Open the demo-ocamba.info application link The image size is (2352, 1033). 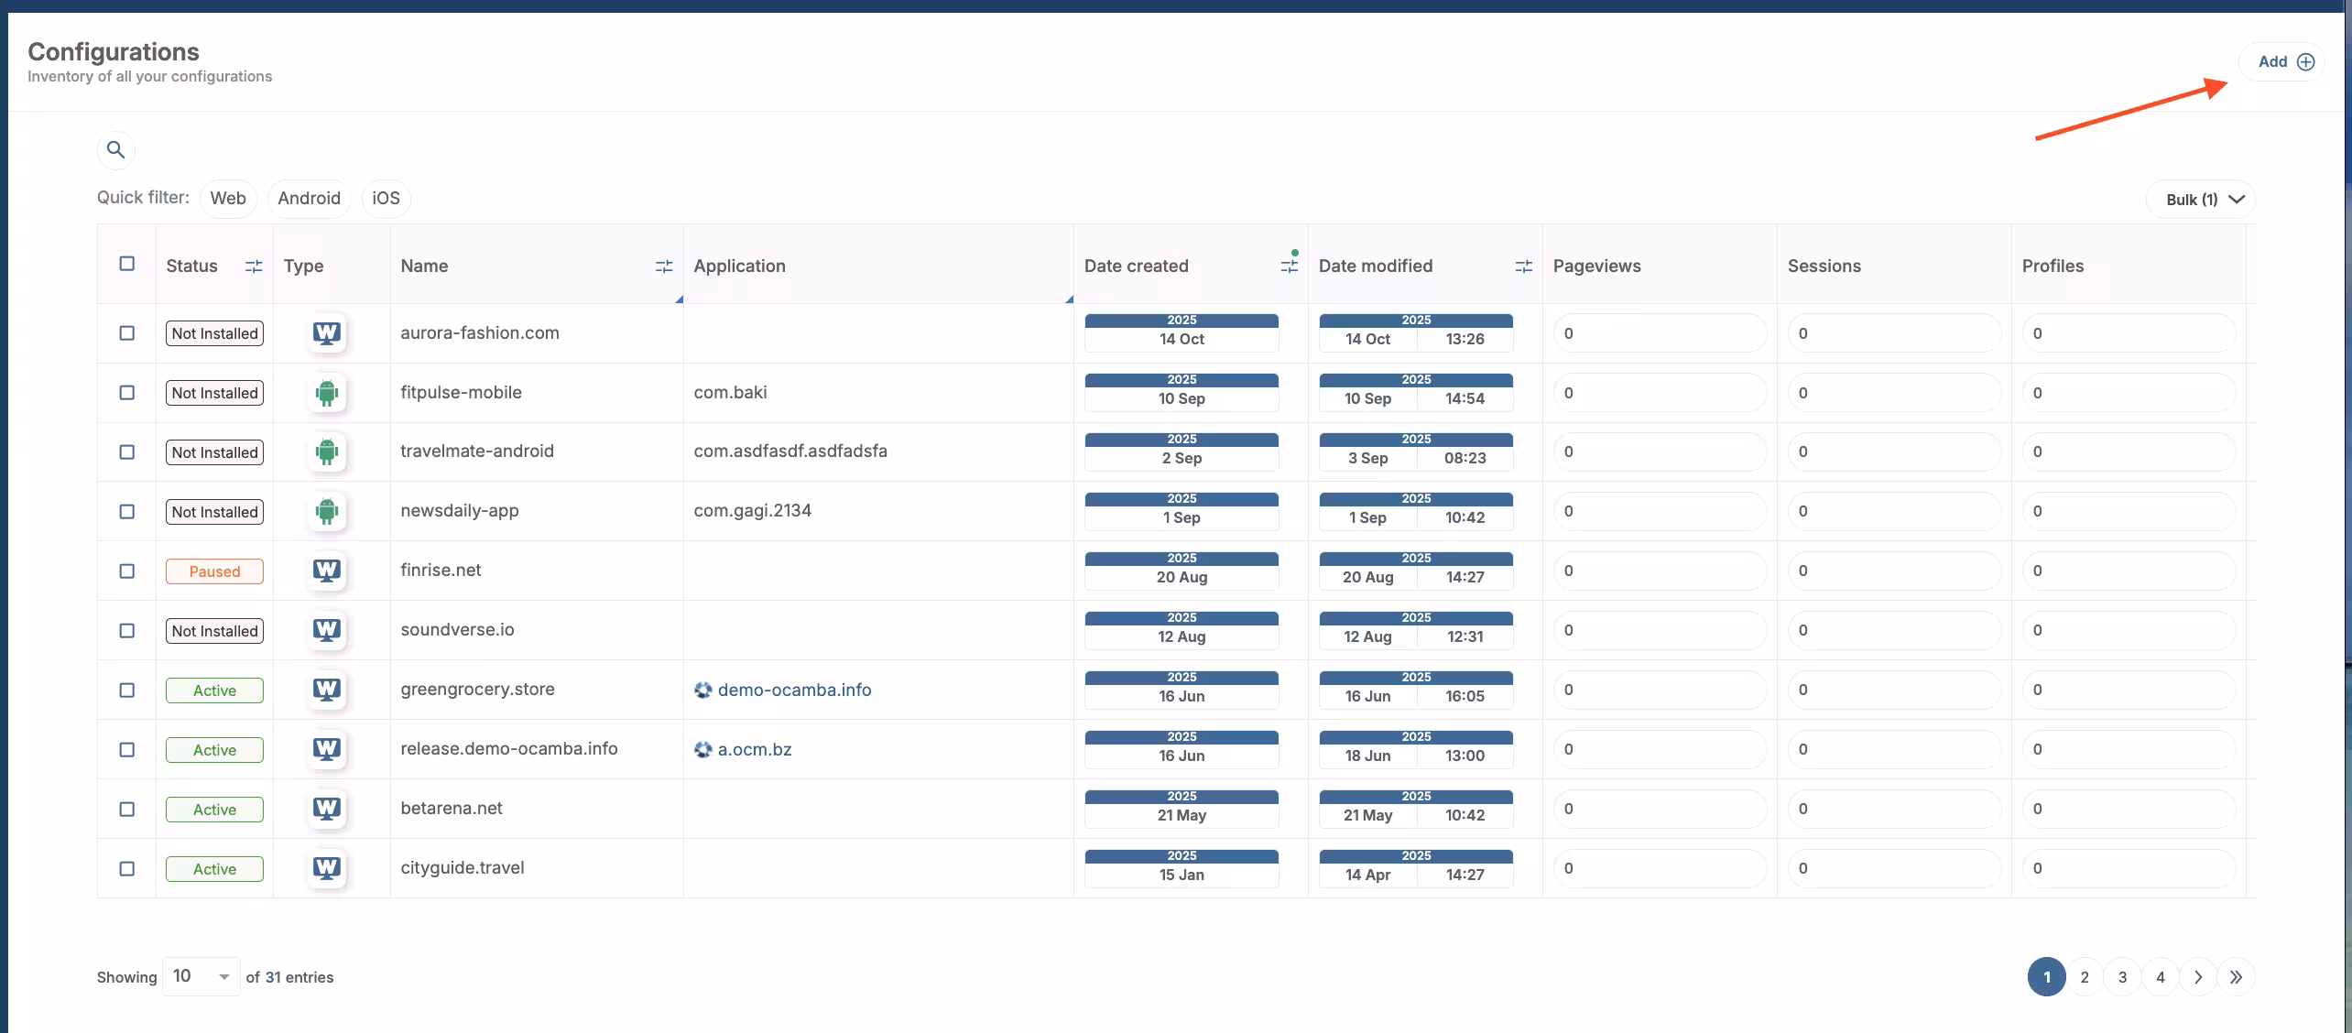click(793, 690)
